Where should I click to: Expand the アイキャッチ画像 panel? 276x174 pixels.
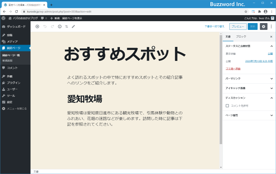pos(249,88)
